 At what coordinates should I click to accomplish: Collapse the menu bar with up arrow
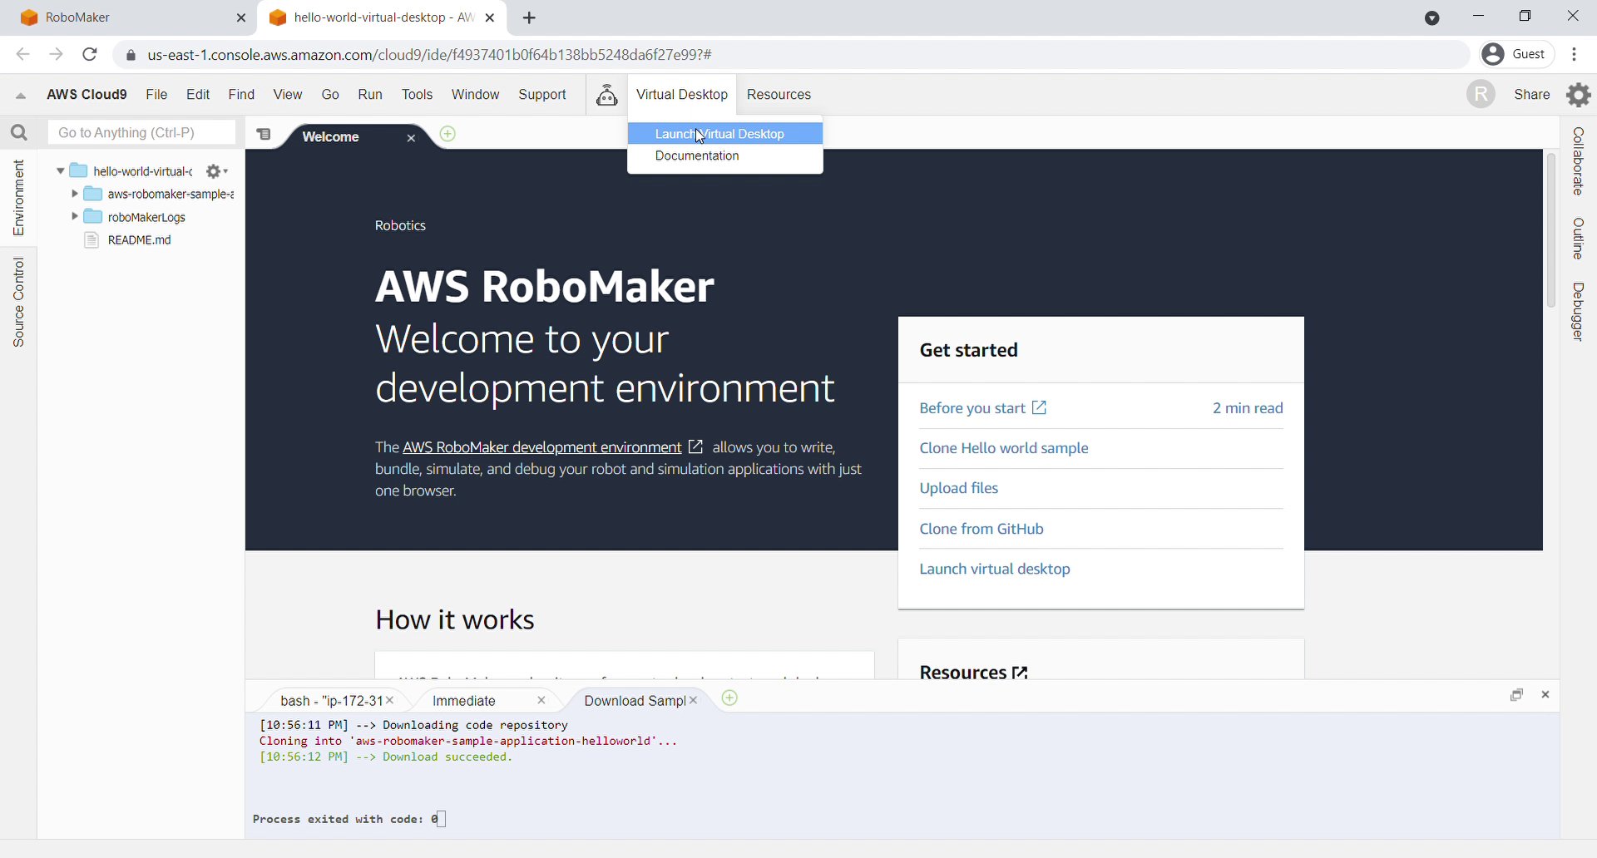(x=21, y=96)
